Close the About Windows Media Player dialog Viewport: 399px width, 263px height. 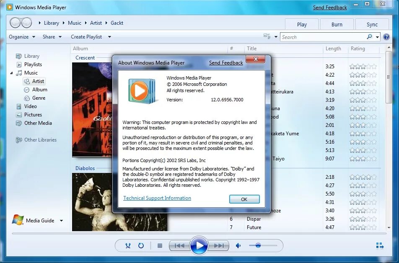[x=256, y=59]
